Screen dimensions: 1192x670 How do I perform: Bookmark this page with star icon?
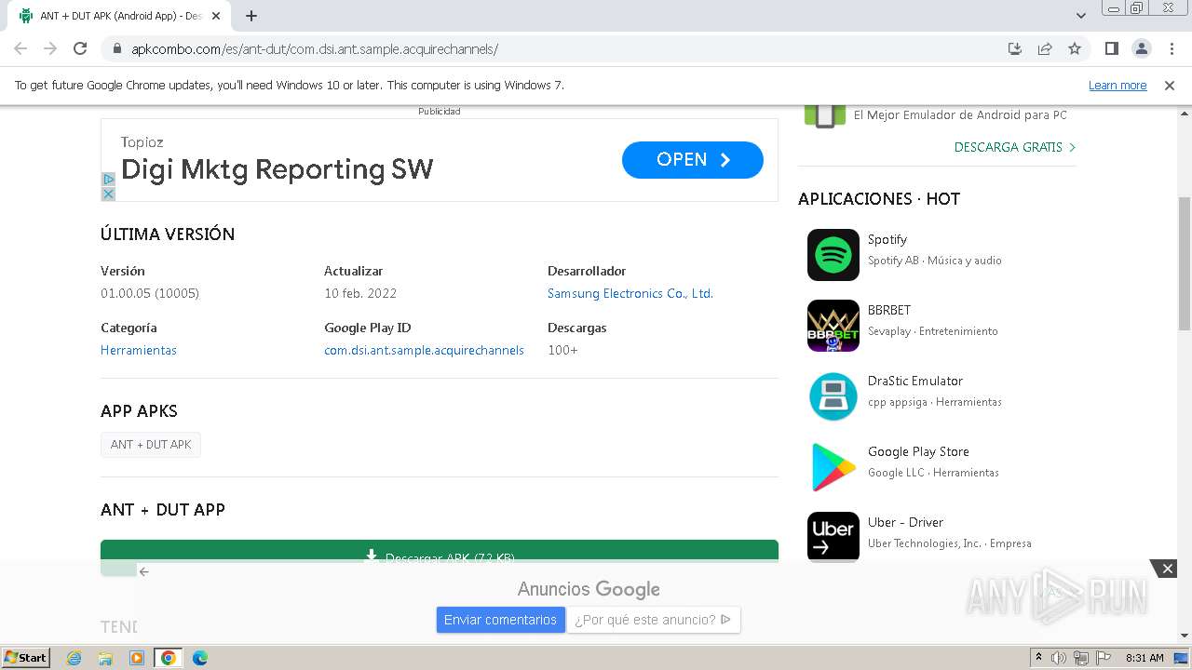click(1075, 48)
